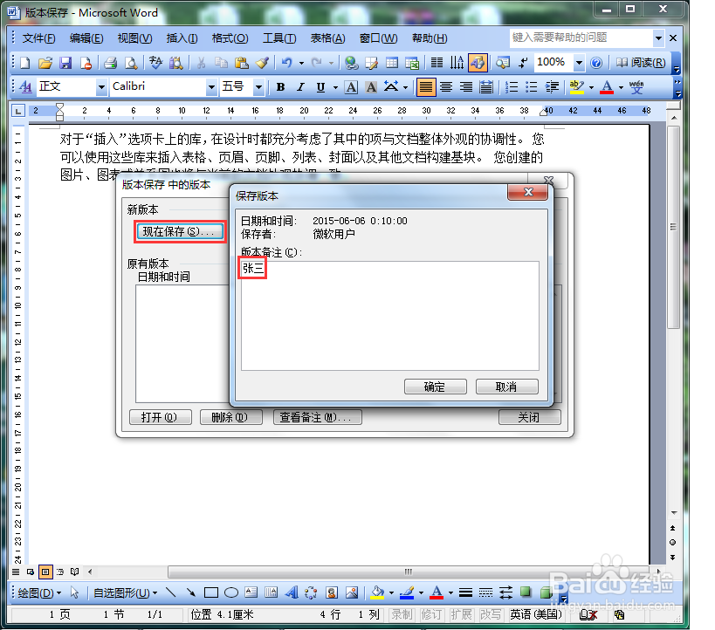Open the 绘图(D) drawing menu
The width and height of the screenshot is (715, 630).
39,592
